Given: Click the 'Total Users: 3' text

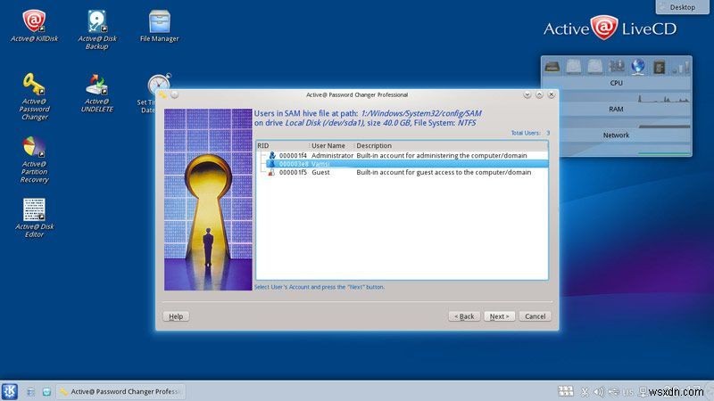Looking at the screenshot, I should 530,133.
